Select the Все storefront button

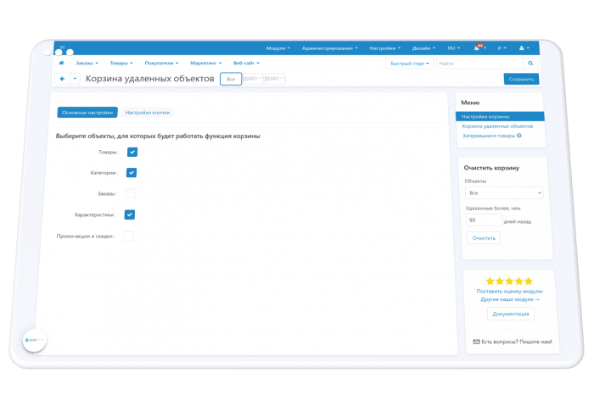click(231, 79)
